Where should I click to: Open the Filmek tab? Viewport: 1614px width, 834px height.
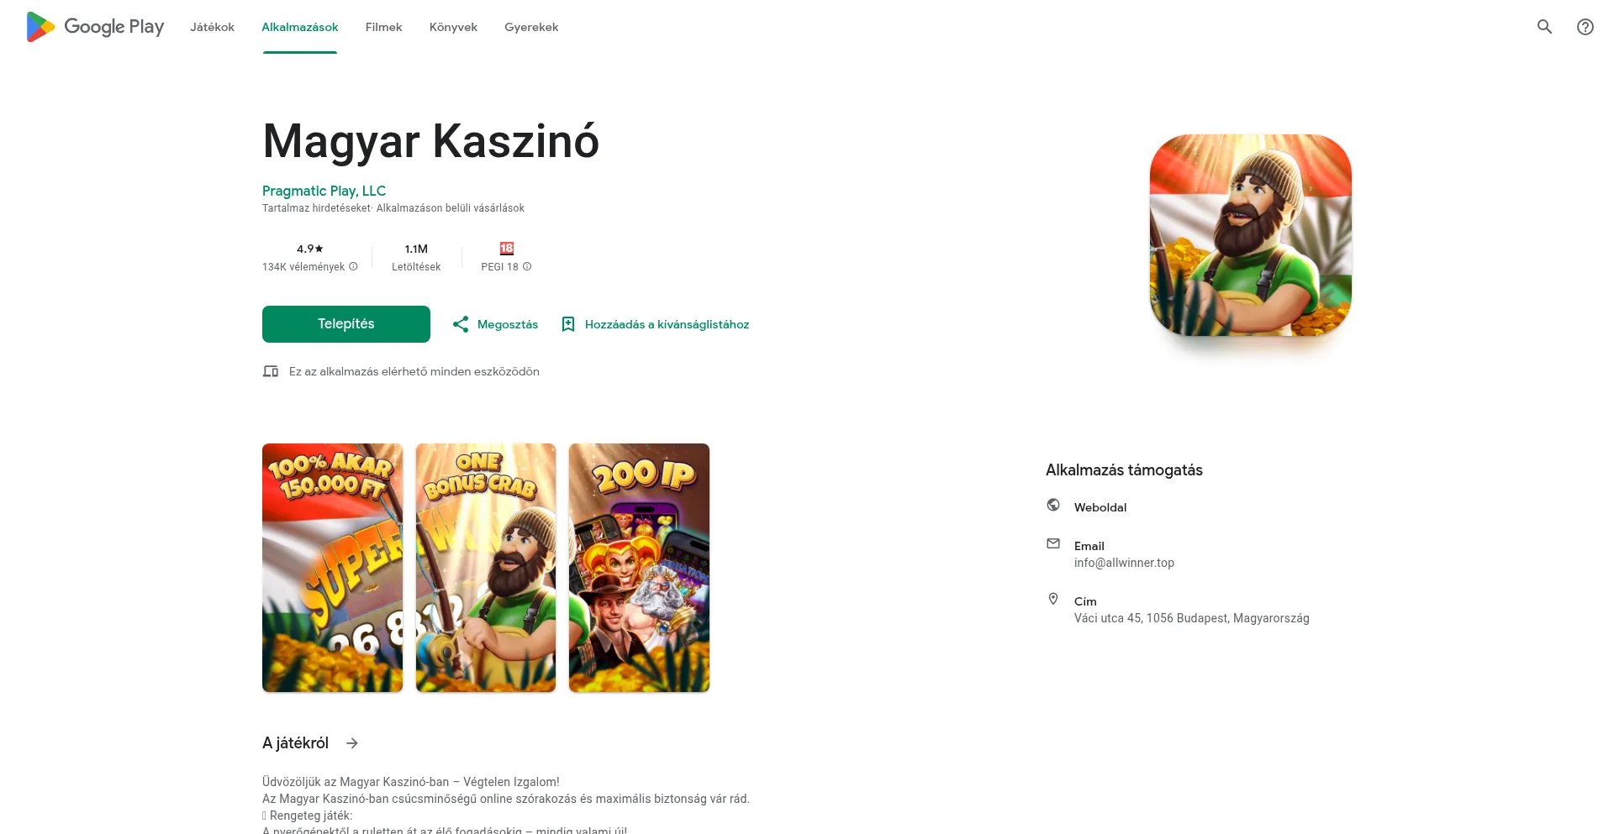tap(383, 27)
